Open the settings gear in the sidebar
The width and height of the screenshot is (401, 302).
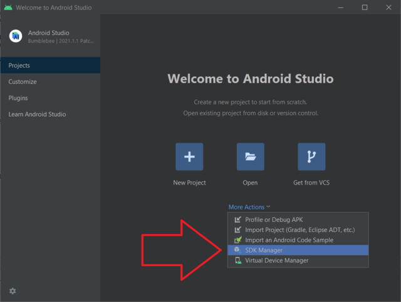13,291
